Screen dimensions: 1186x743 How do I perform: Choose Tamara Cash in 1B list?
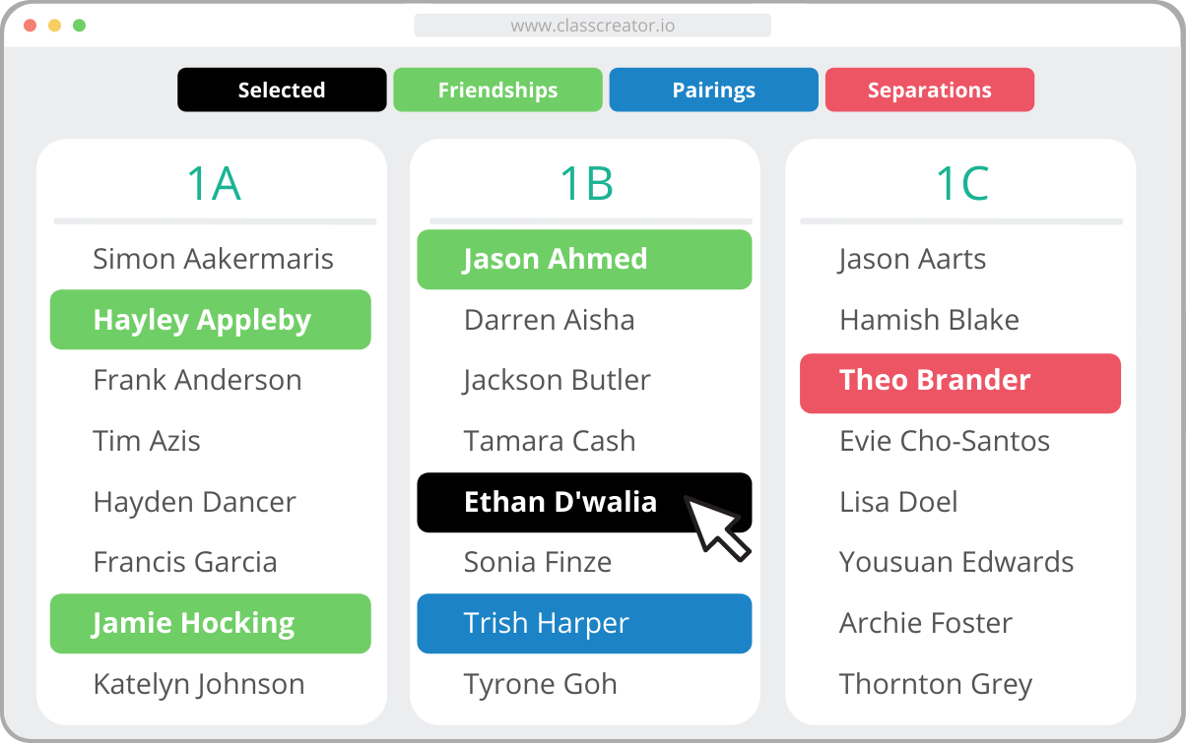pos(550,441)
